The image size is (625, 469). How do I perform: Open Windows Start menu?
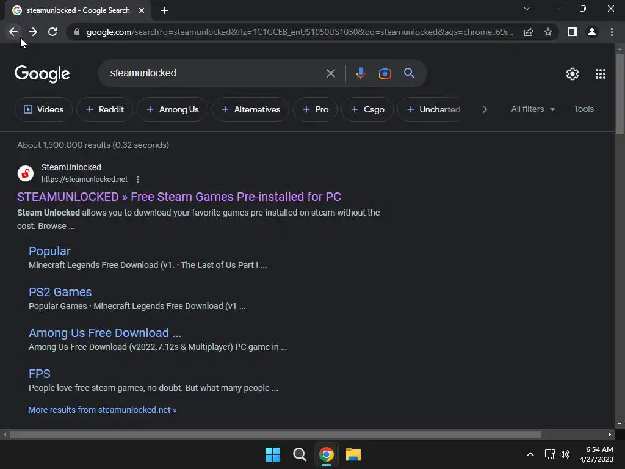273,454
